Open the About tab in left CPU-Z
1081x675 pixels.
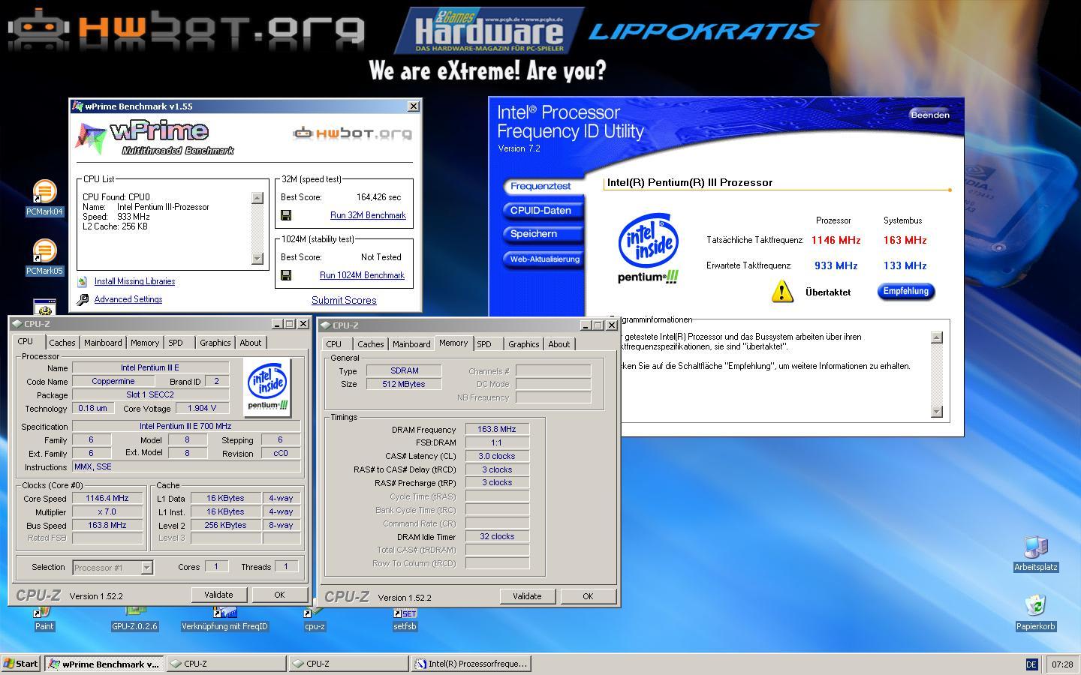pyautogui.click(x=251, y=343)
